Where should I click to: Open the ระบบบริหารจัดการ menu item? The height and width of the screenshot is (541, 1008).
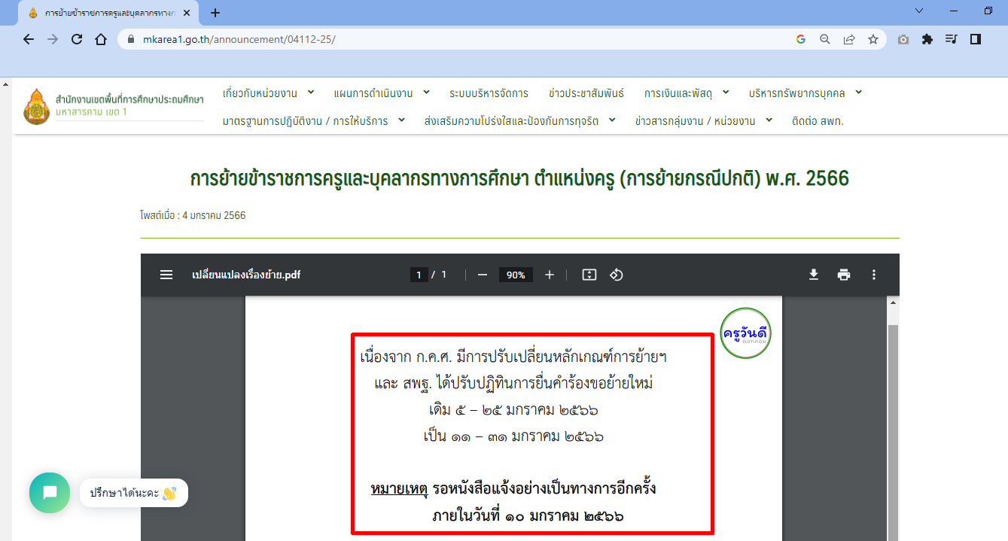489,93
